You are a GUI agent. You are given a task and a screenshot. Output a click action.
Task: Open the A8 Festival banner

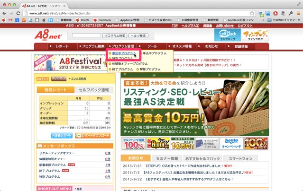(70, 62)
